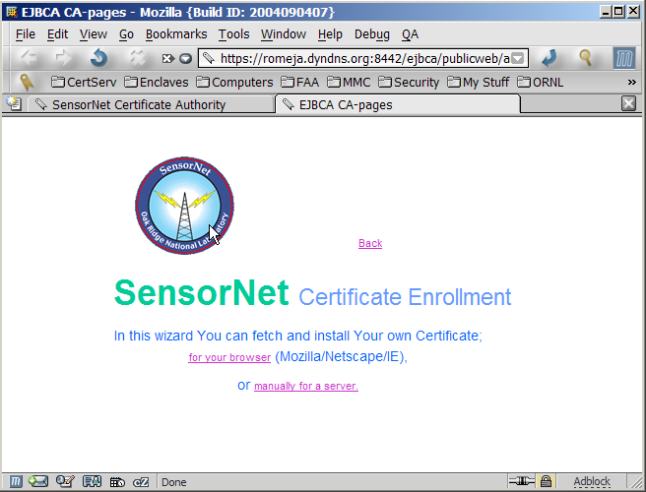The width and height of the screenshot is (646, 492).
Task: Click the Search magnifier toolbar icon
Action: (585, 58)
